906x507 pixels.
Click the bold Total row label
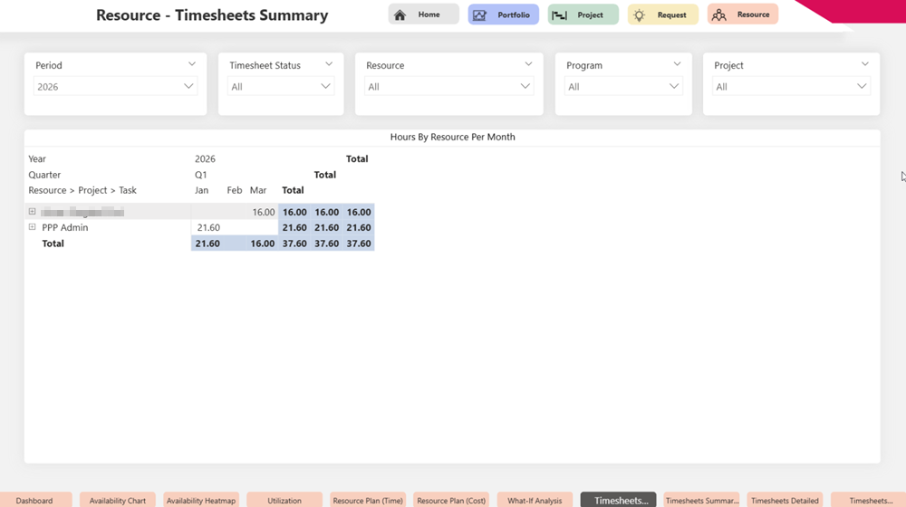(53, 244)
